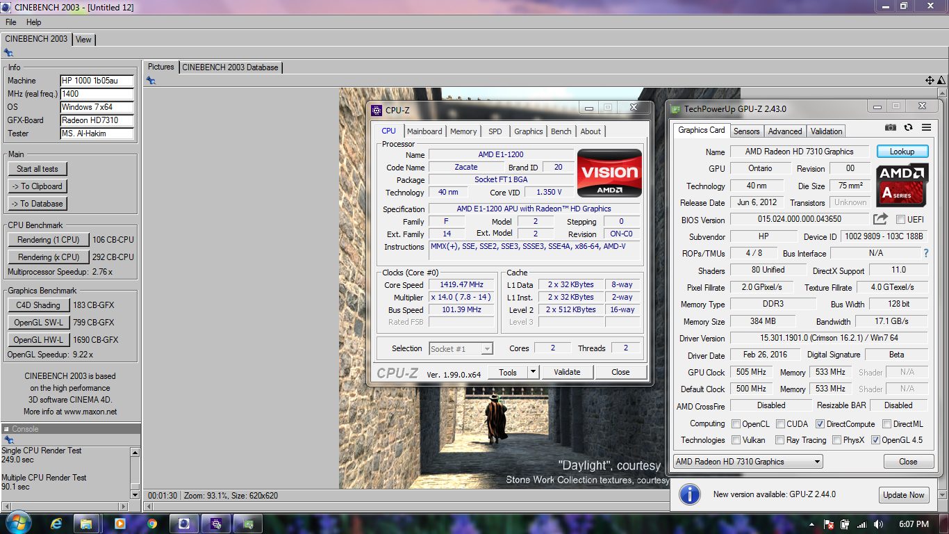The width and height of the screenshot is (949, 534).
Task: Toggle the DirectCompute checkbox
Action: tap(820, 423)
